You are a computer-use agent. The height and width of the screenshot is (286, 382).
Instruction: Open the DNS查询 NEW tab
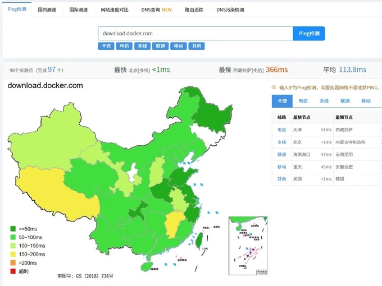coord(156,10)
